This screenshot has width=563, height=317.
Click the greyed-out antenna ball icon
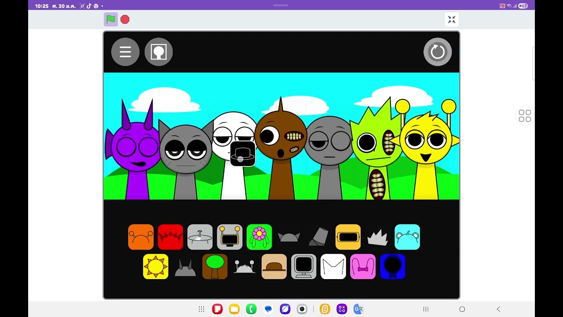244,267
